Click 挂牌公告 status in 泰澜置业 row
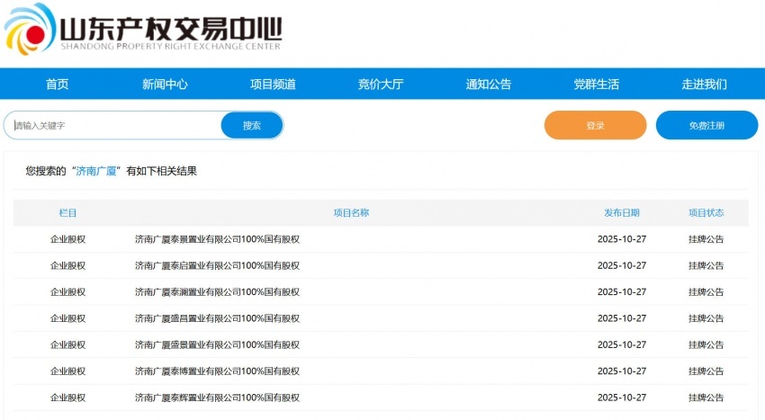This screenshot has width=765, height=420. 706,291
